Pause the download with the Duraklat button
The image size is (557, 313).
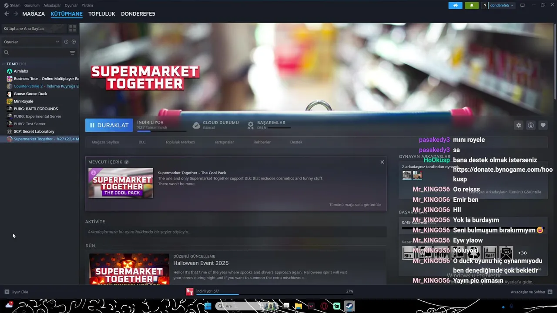(x=109, y=125)
